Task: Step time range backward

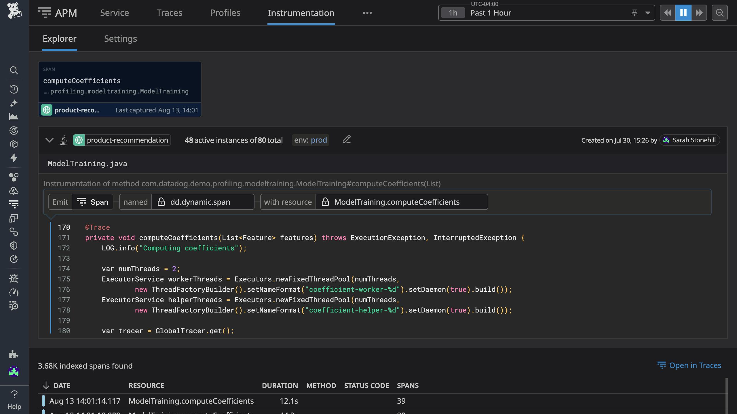Action: [x=668, y=13]
